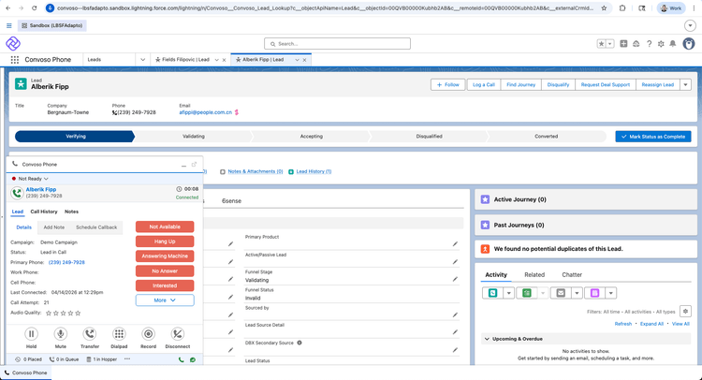Open the Lead History (1) link
This screenshot has width=702, height=380.
coord(314,171)
